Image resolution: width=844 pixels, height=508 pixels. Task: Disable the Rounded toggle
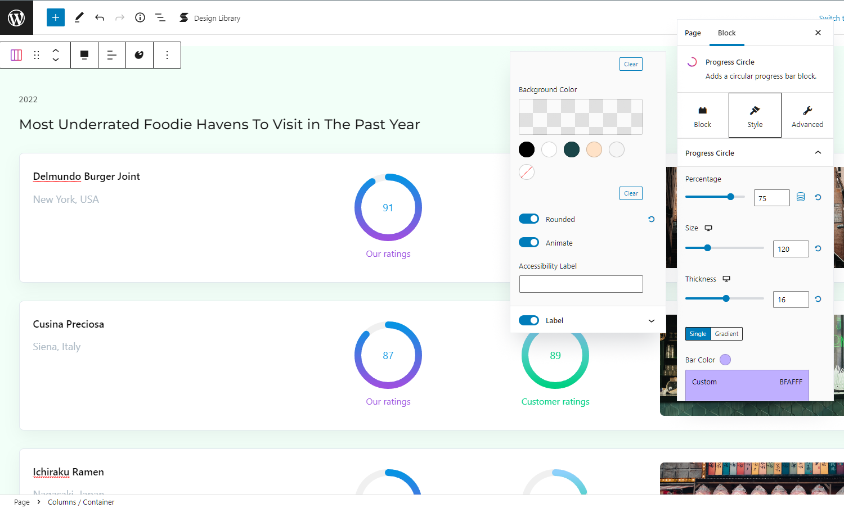[529, 219]
